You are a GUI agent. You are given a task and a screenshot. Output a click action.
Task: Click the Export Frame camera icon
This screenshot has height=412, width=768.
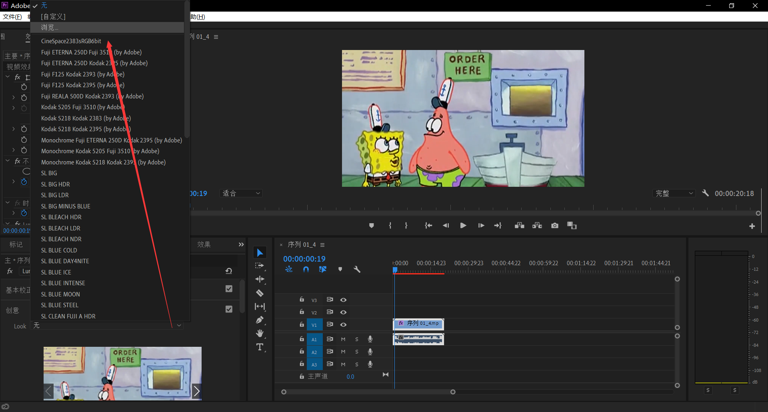coord(554,226)
